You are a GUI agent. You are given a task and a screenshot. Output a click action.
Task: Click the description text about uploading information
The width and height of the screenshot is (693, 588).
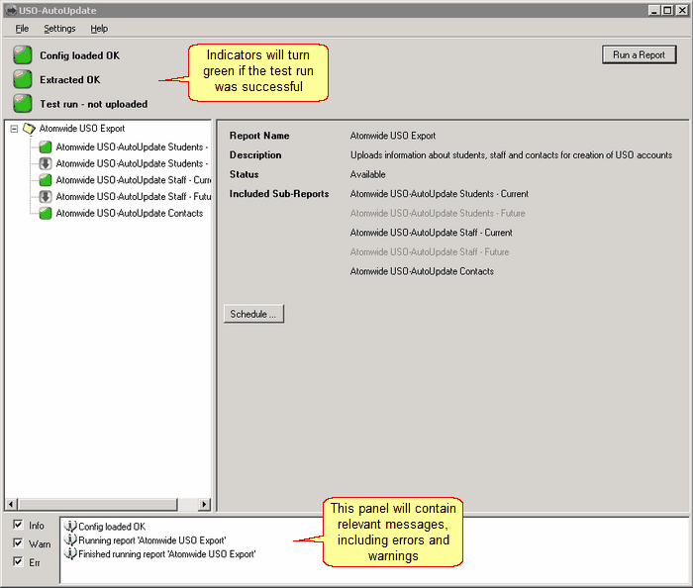(x=511, y=155)
